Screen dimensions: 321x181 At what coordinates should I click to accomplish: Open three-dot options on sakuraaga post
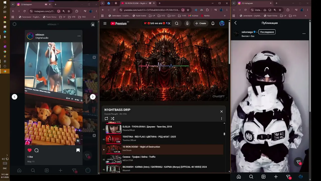coord(304,33)
